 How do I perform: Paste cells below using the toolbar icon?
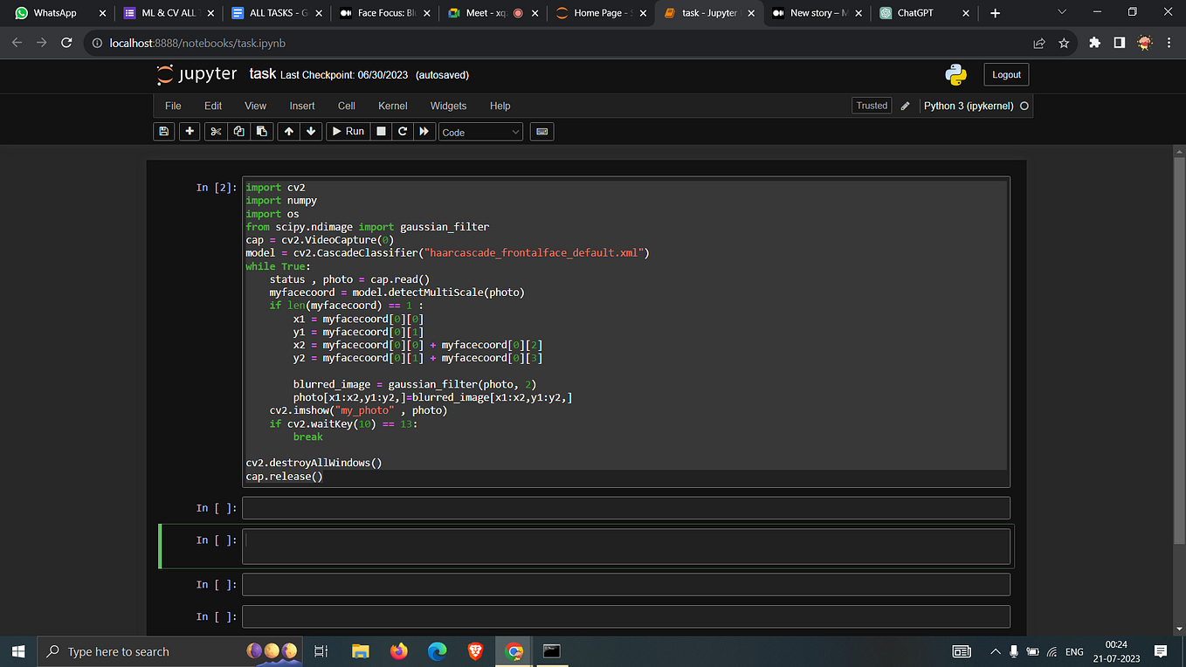261,131
